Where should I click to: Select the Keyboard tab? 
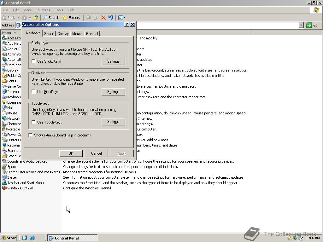click(x=33, y=33)
